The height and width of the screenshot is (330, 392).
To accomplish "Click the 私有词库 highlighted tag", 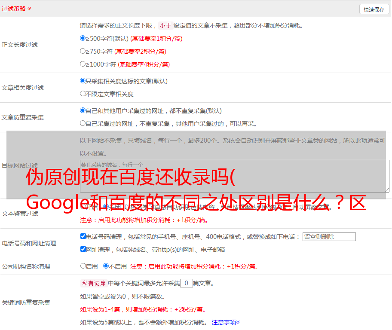I will click(94, 283).
